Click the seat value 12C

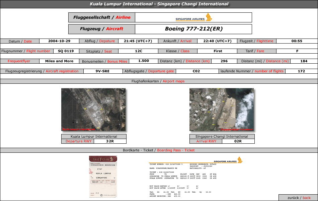(x=139, y=51)
